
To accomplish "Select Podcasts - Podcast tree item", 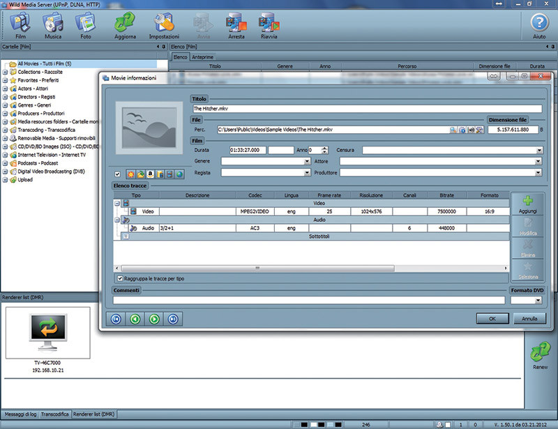I will click(38, 163).
